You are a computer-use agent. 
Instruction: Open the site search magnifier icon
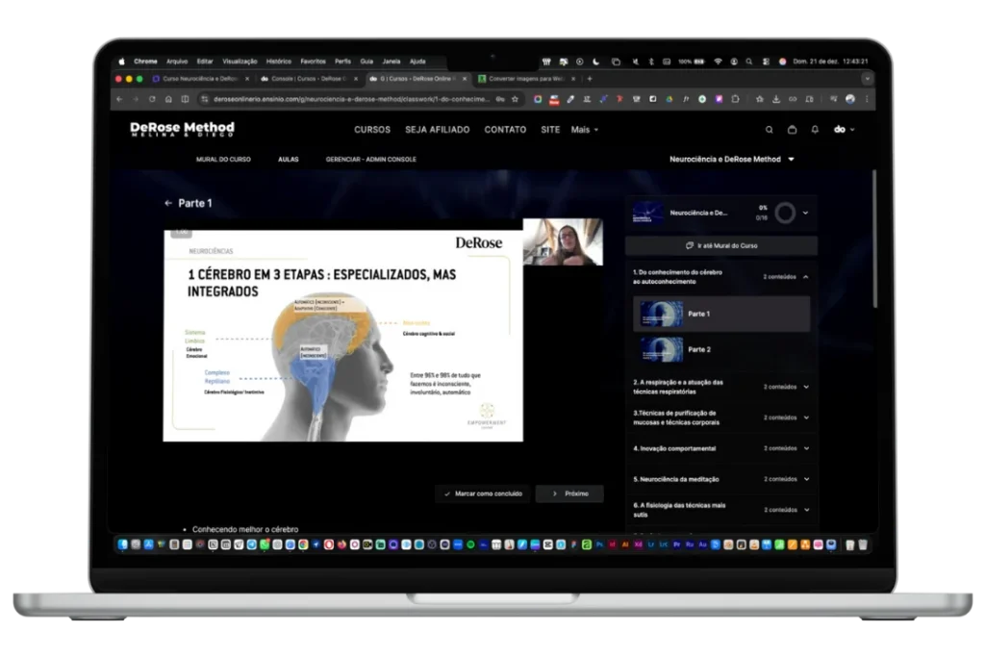(769, 130)
